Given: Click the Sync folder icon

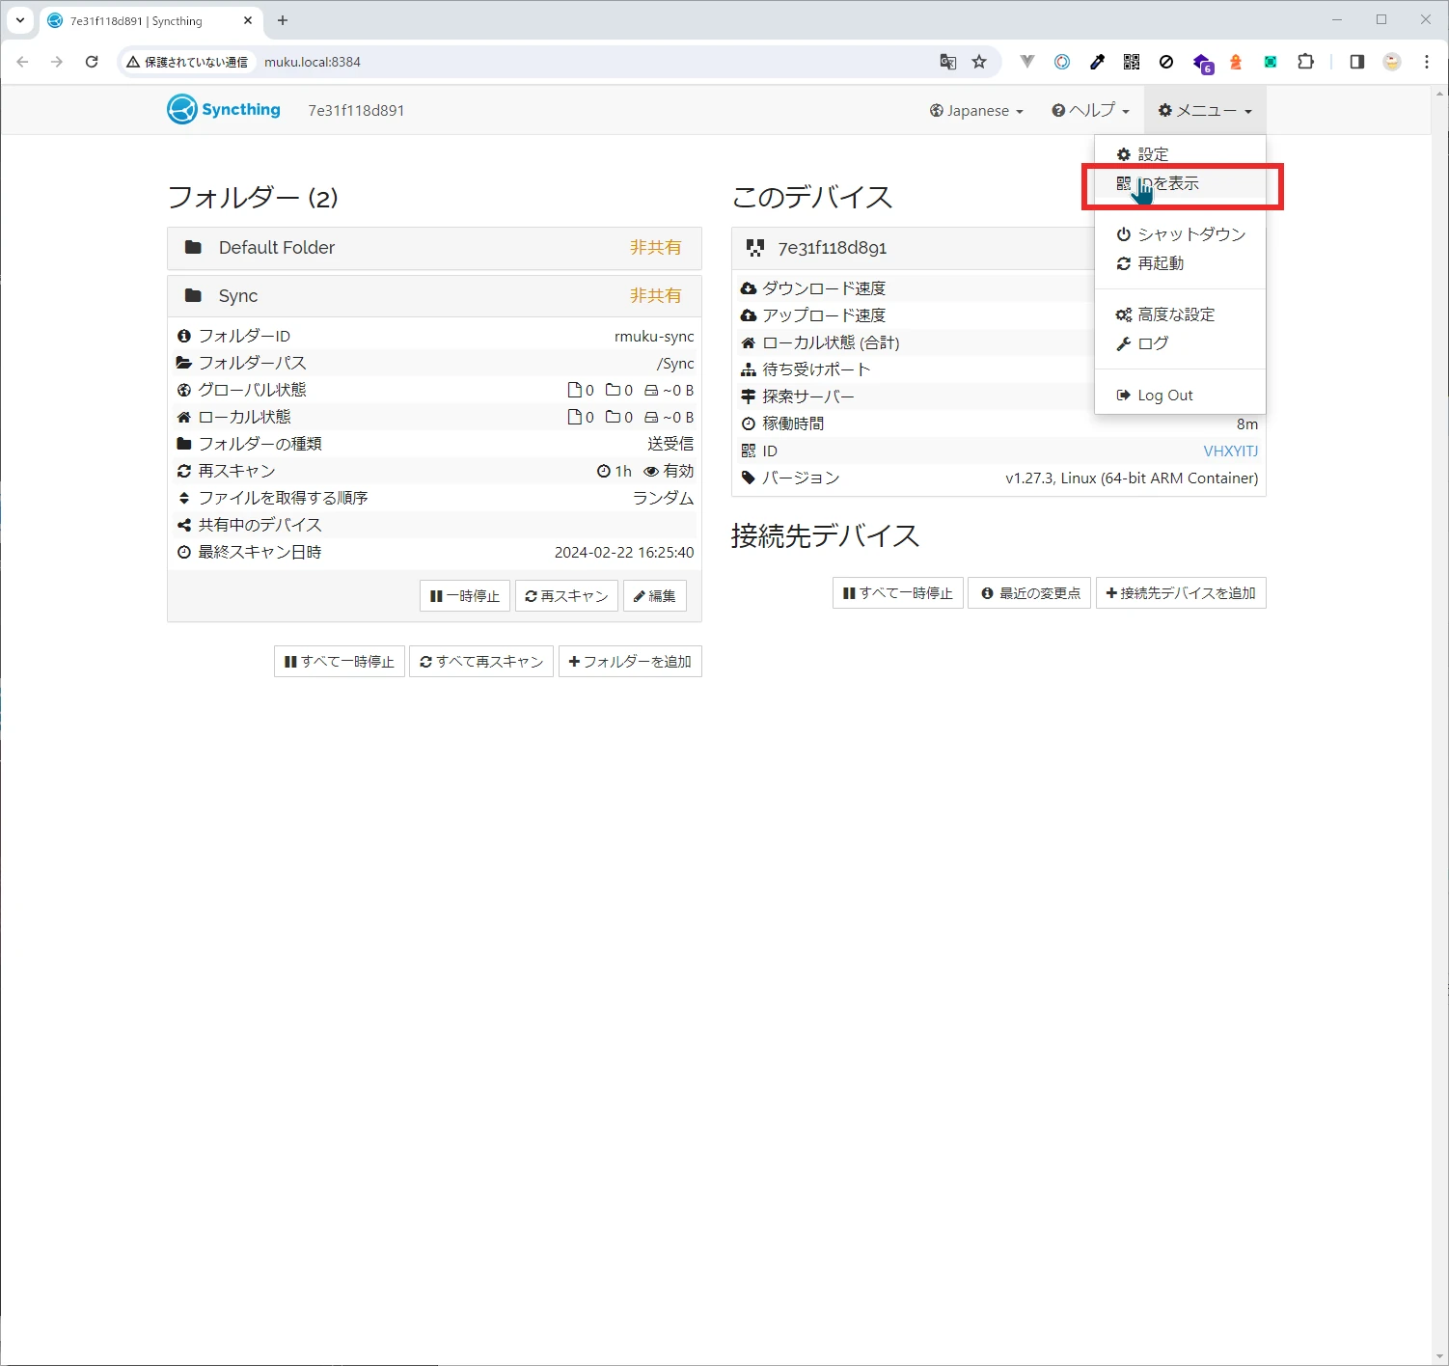Looking at the screenshot, I should pos(193,295).
